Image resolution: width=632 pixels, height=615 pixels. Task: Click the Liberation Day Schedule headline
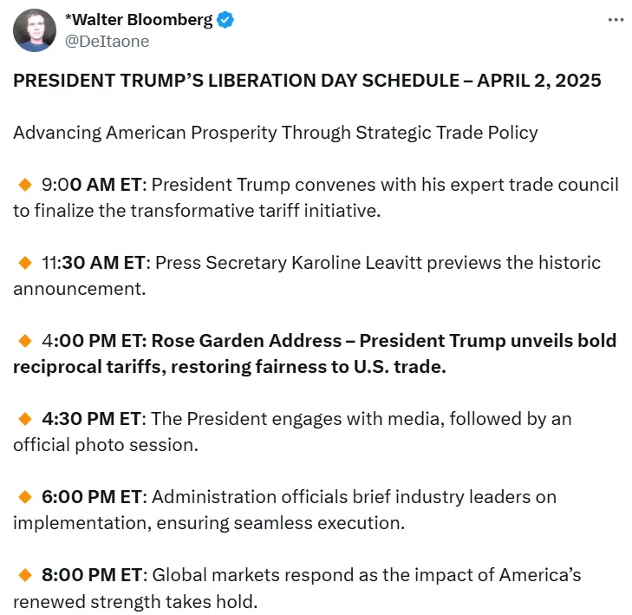[307, 81]
